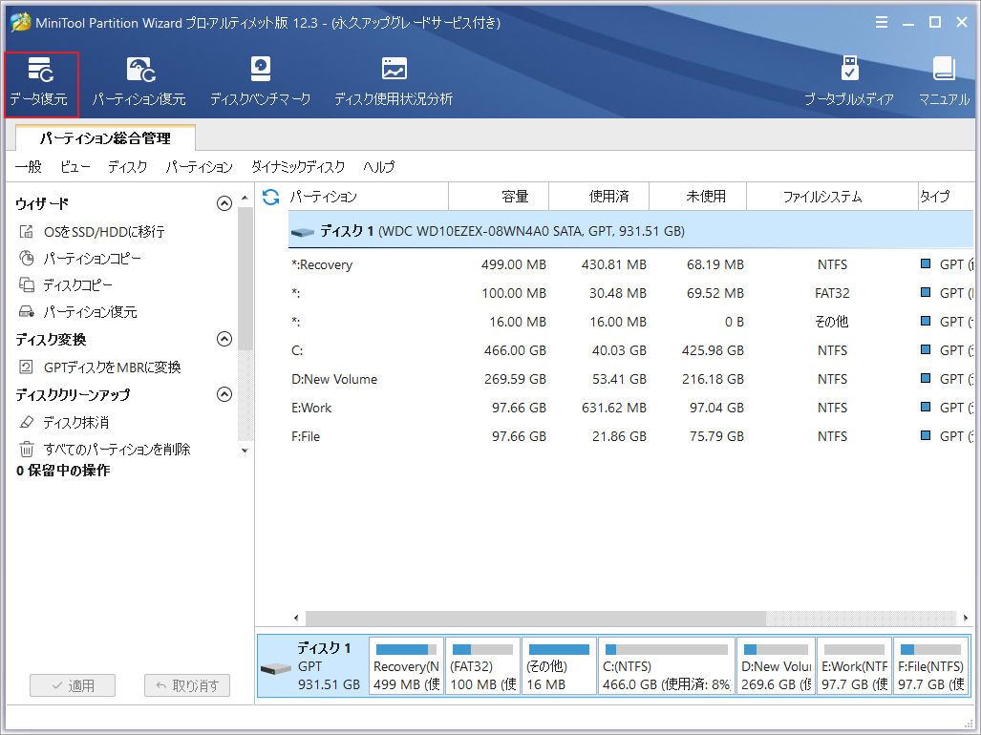Collapse the ウィザード section
Viewport: 981px width, 735px height.
224,202
